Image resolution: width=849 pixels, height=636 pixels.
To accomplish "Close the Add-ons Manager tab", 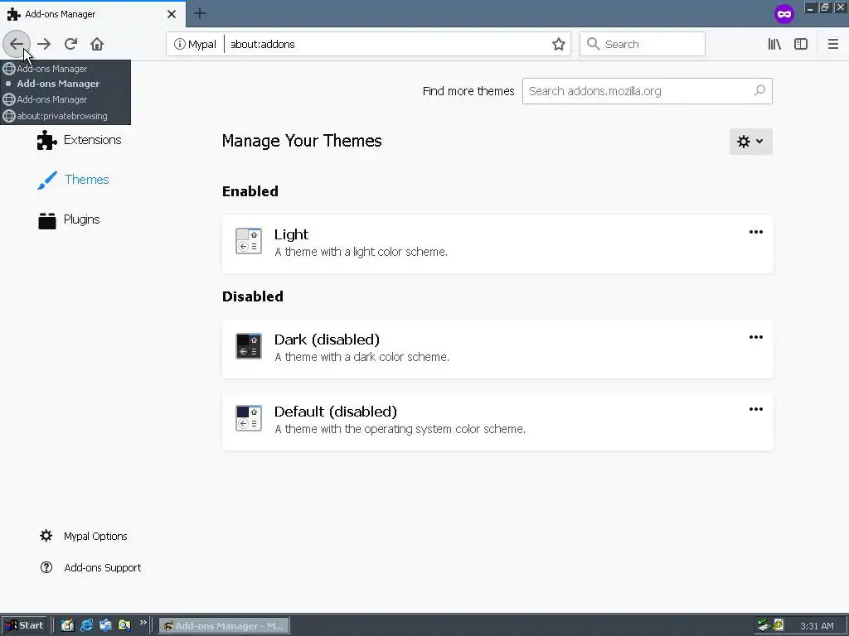I will [x=172, y=14].
